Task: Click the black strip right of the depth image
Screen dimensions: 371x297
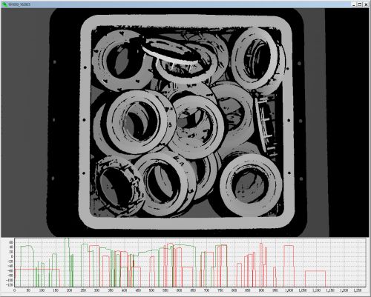Action: click(347, 123)
